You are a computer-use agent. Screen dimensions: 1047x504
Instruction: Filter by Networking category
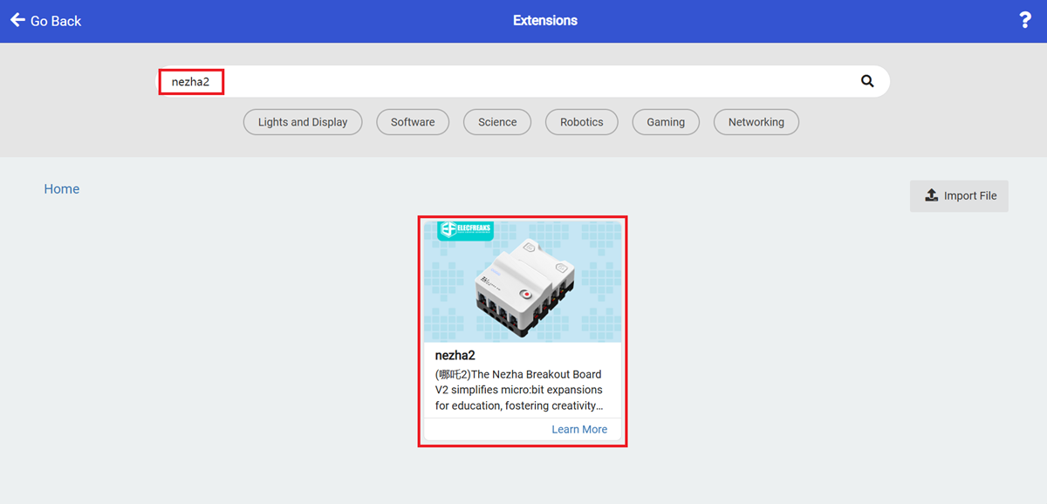756,122
